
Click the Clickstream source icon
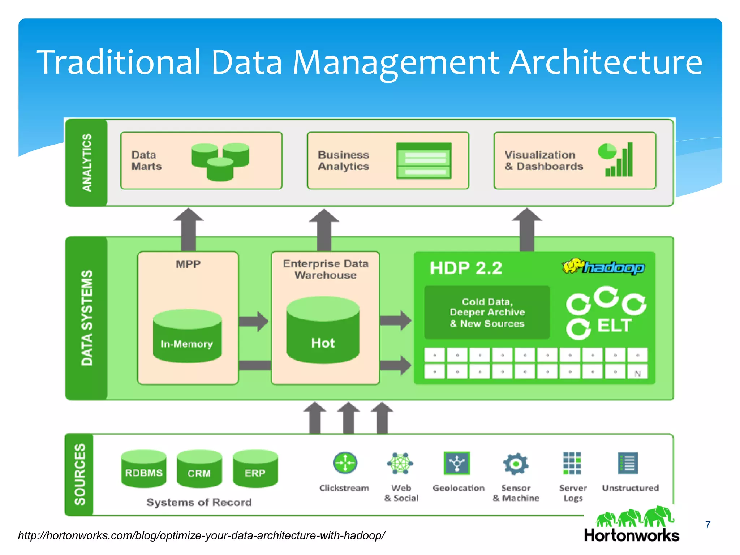[x=345, y=463]
